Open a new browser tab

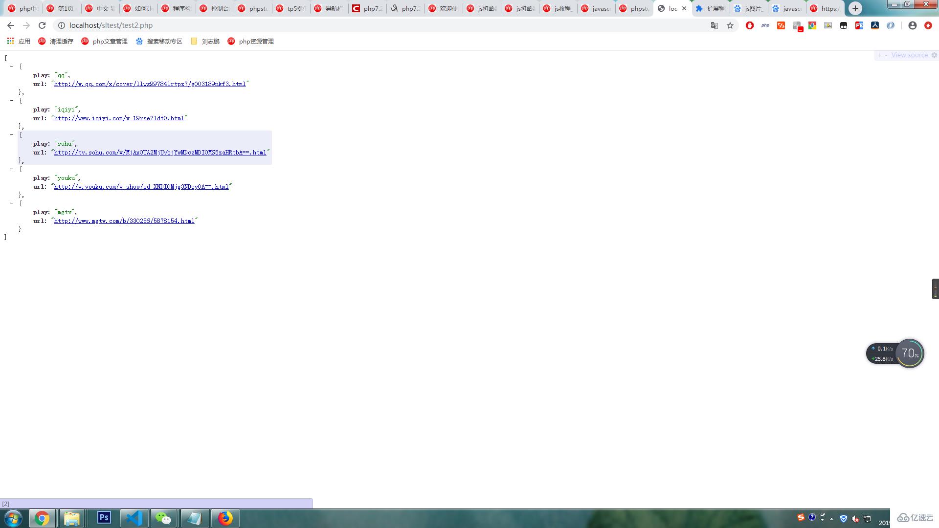coord(855,8)
